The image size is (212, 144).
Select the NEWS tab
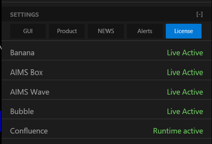(x=106, y=31)
